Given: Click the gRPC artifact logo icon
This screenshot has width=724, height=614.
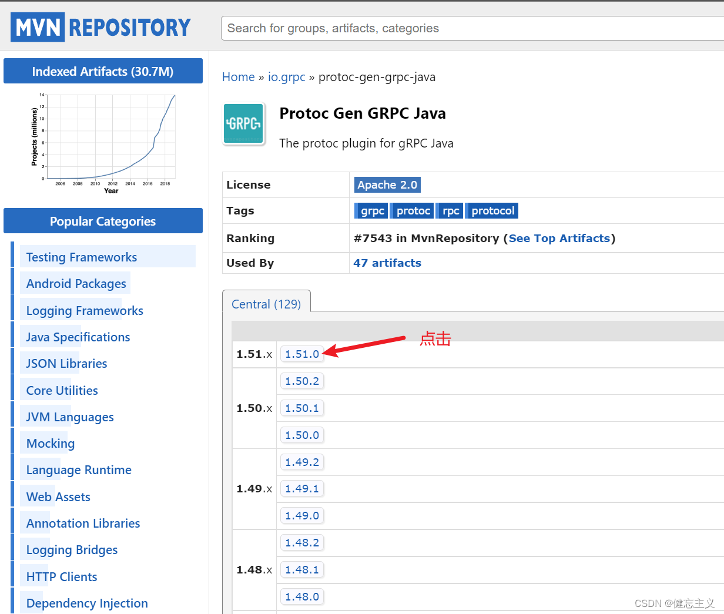Looking at the screenshot, I should click(244, 123).
